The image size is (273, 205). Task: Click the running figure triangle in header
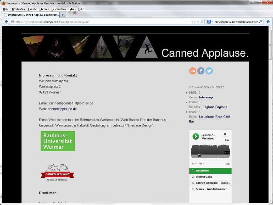147,47
